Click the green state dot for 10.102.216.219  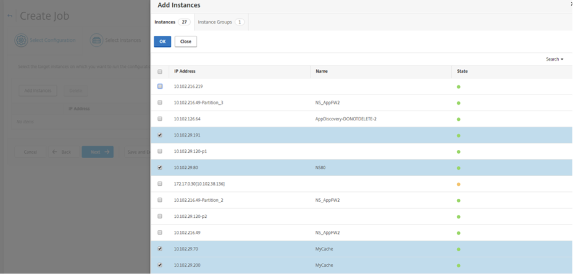(459, 87)
